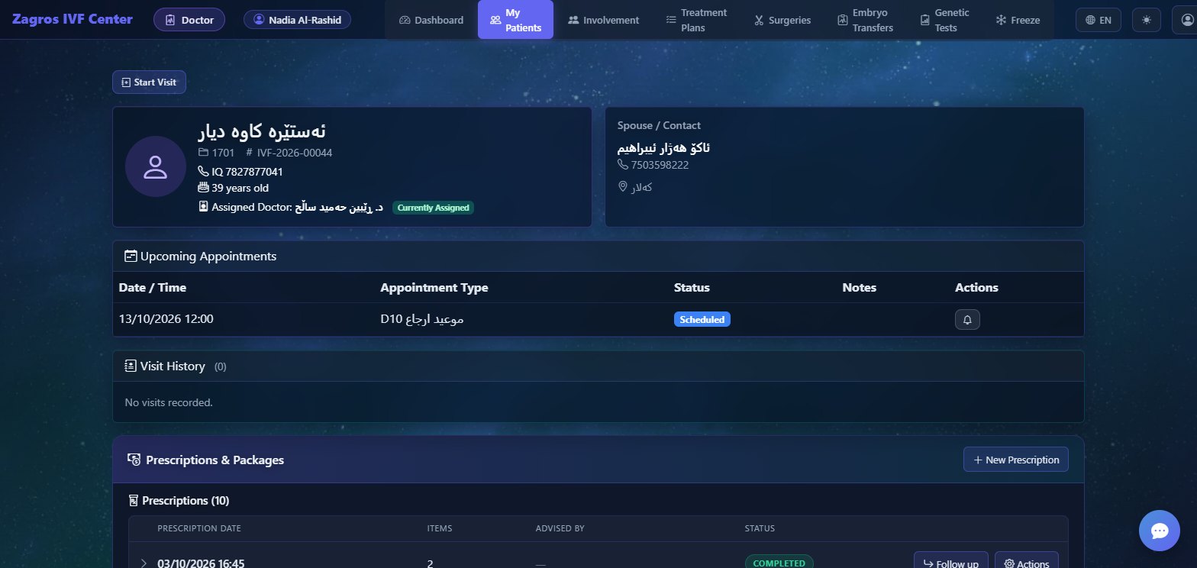Open Genetic Tests tab
The width and height of the screenshot is (1197, 568).
point(945,20)
